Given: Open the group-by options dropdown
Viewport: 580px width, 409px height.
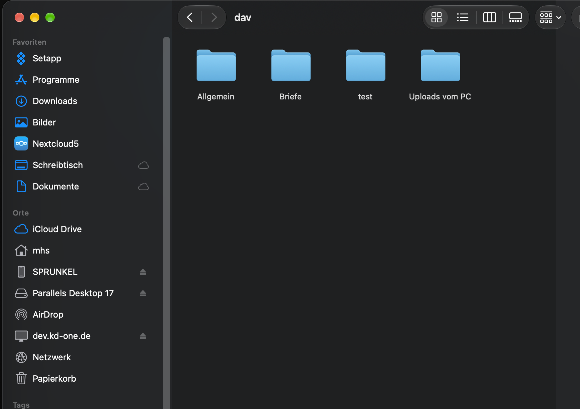Looking at the screenshot, I should [x=551, y=17].
